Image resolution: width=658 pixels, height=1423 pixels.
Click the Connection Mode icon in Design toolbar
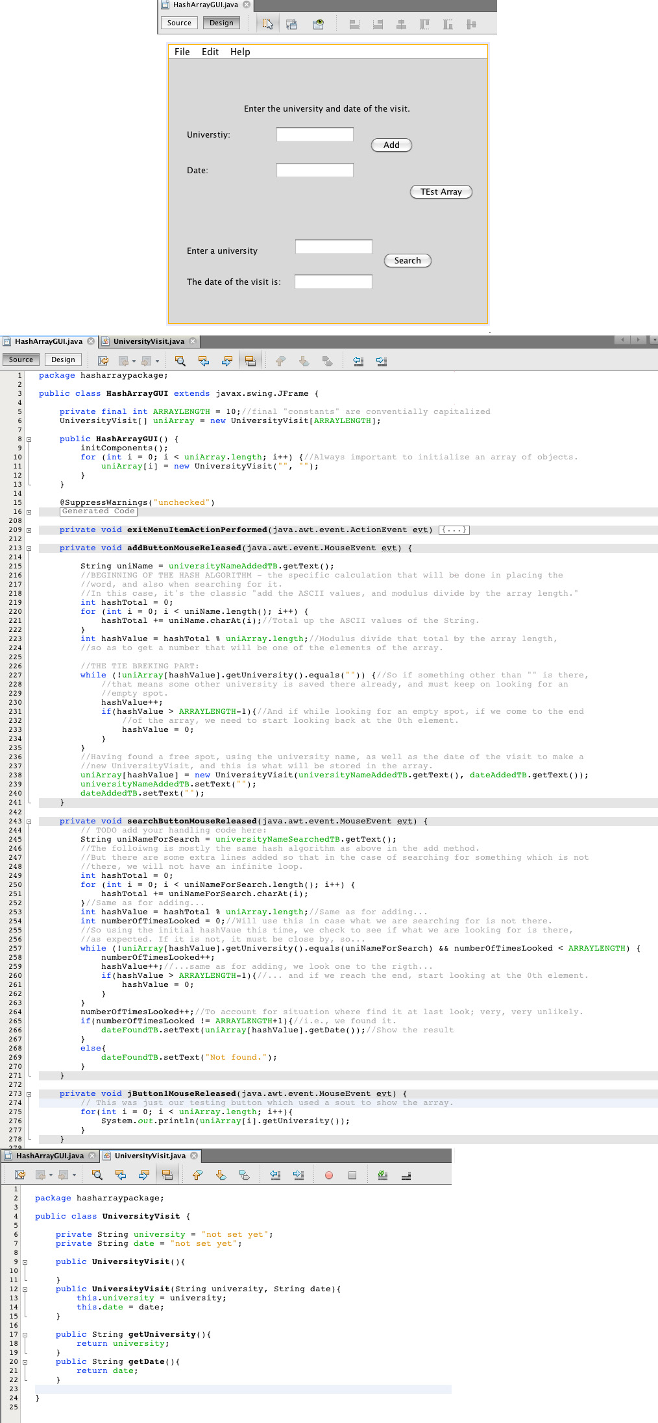[291, 24]
